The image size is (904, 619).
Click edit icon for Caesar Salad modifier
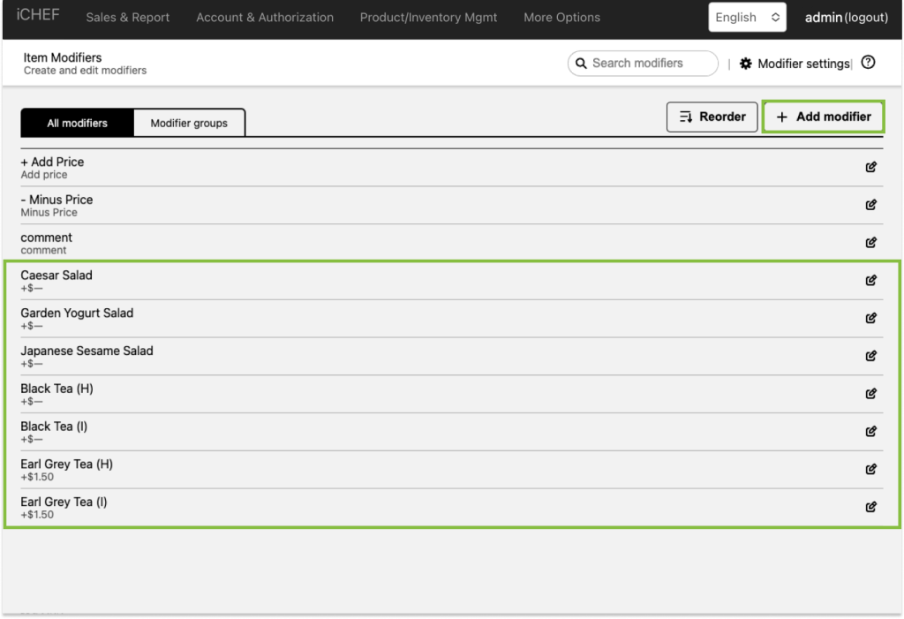(871, 281)
